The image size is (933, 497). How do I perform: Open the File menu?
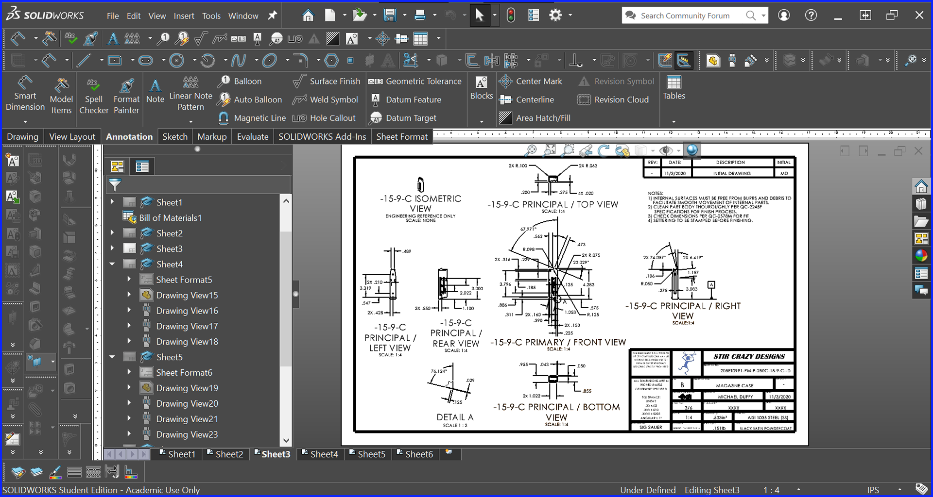click(x=113, y=16)
